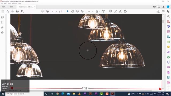Open Microsoft Edge from the taskbar
The height and width of the screenshot is (96, 171).
tap(63, 94)
